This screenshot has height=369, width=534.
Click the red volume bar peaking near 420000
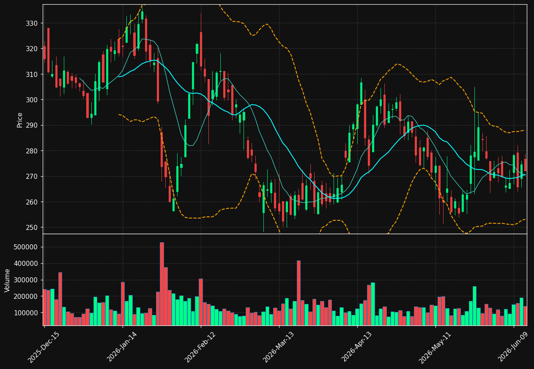[298, 293]
